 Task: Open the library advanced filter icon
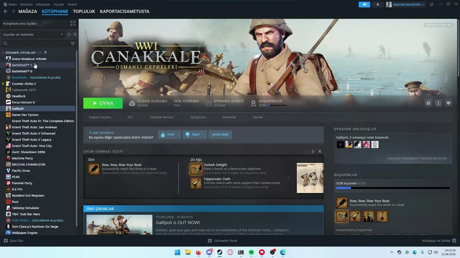[x=73, y=43]
